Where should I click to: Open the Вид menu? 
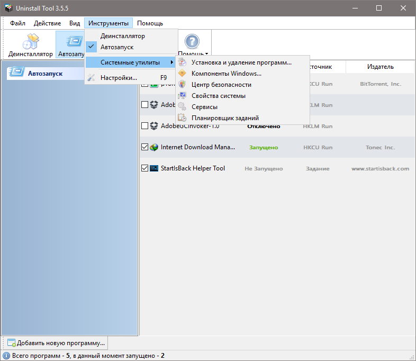pyautogui.click(x=75, y=23)
